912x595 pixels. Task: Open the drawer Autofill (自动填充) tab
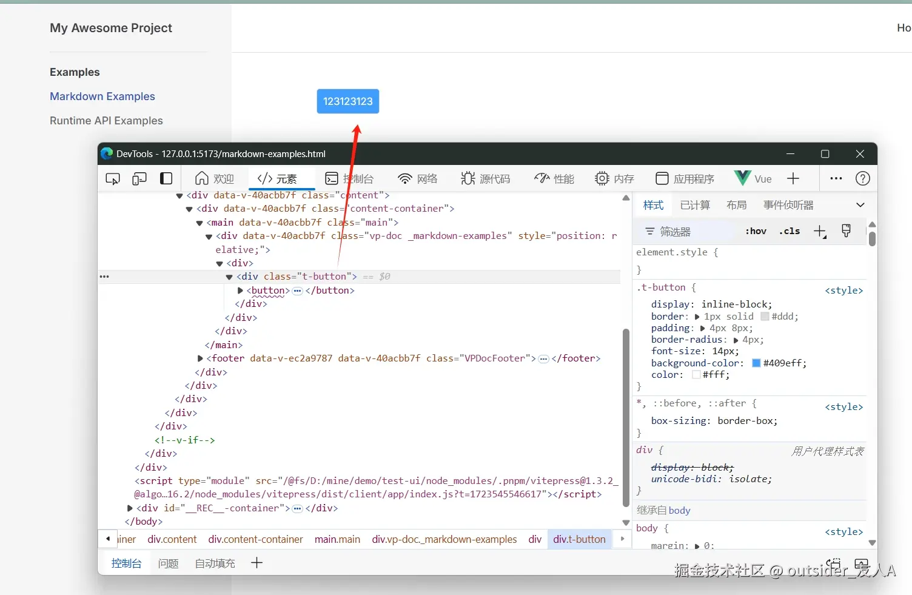point(215,563)
